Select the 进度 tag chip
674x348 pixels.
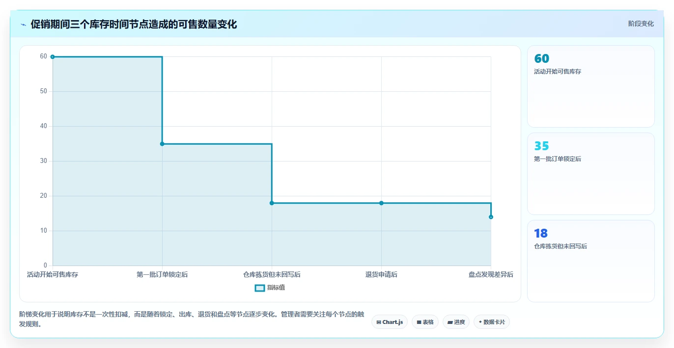point(456,322)
